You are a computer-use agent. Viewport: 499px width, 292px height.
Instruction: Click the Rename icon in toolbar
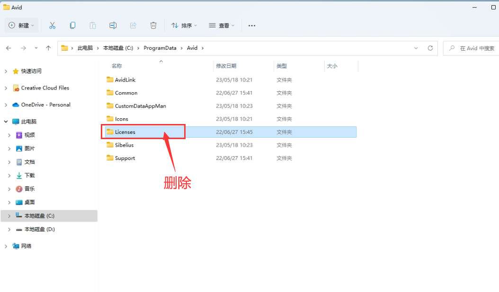pyautogui.click(x=113, y=26)
